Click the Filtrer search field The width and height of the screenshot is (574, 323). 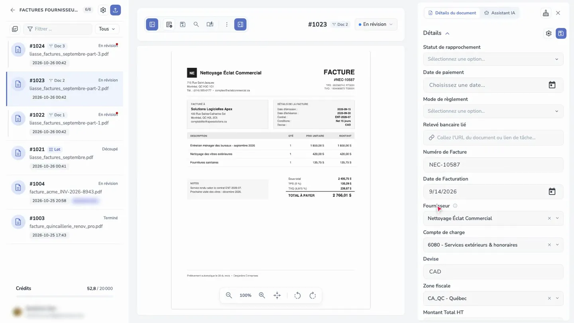point(58,29)
